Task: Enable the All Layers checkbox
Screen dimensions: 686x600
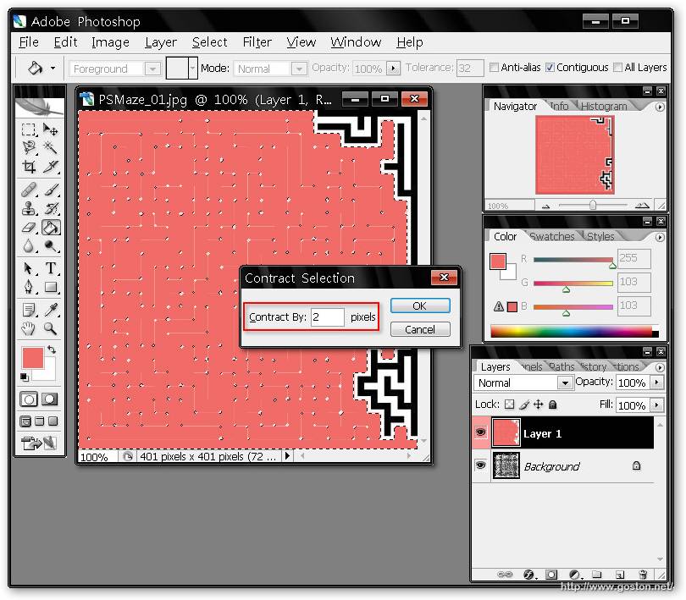Action: 617,68
